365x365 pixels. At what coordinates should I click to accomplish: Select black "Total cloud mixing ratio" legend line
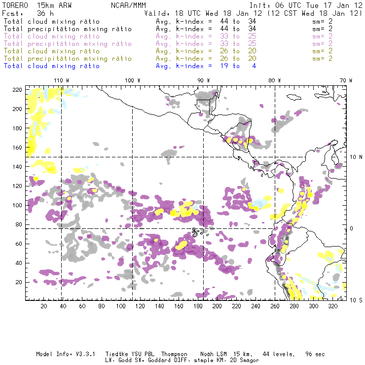52,21
